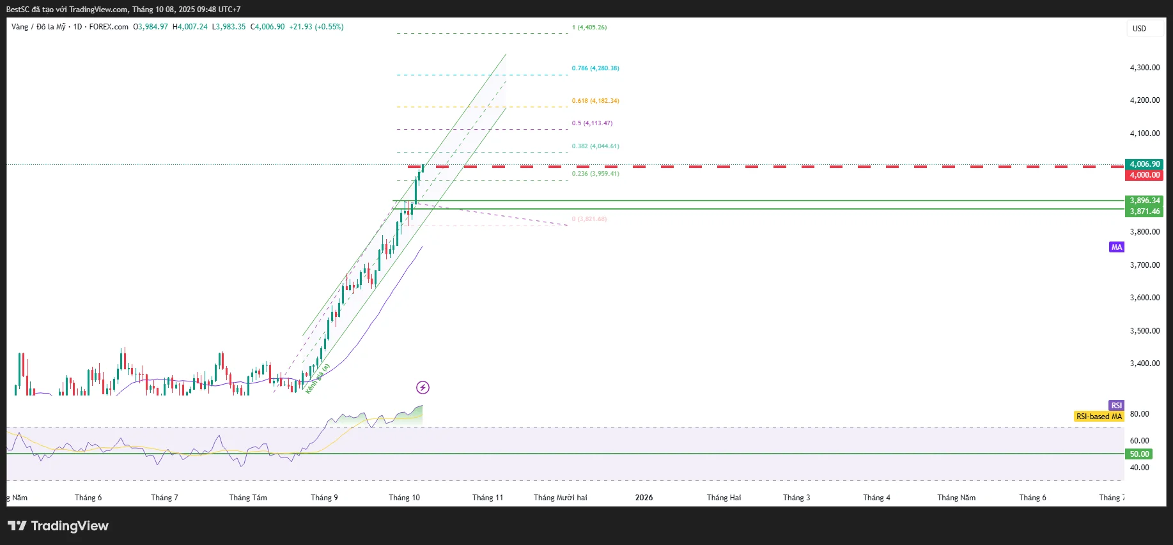Click the purple MA indicator label
This screenshot has width=1173, height=545.
click(x=1116, y=247)
